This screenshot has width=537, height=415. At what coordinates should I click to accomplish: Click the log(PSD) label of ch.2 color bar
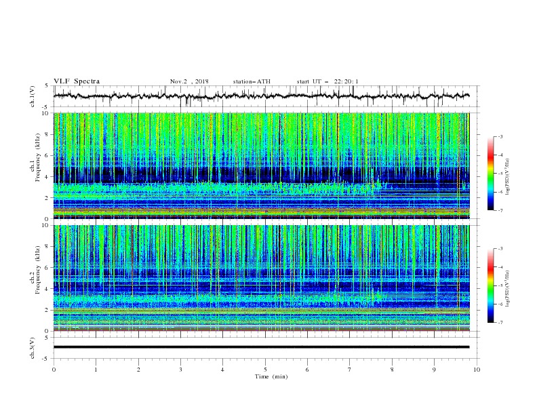pos(508,288)
